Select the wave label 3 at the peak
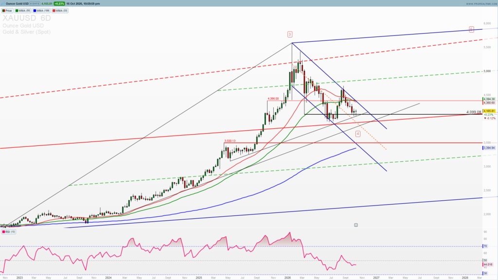Screen dimensions: 498x280 [x=290, y=35]
